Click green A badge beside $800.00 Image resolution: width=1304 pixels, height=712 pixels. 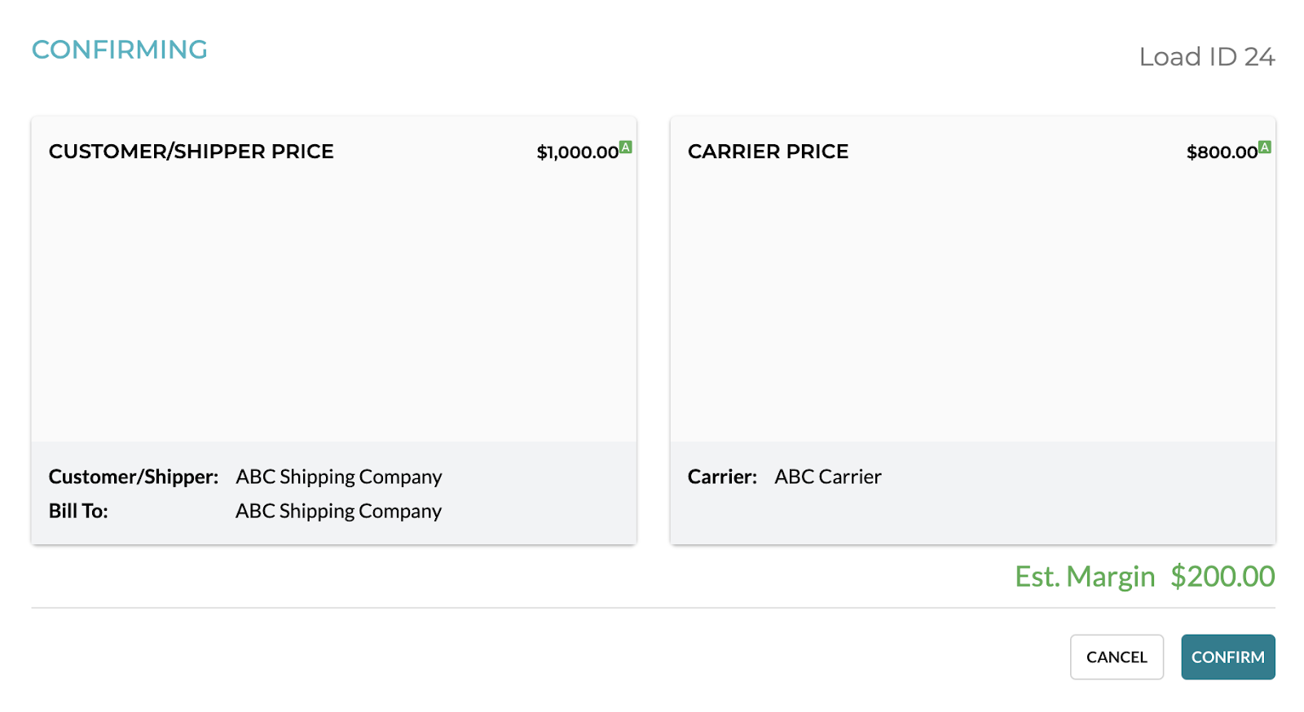(1265, 147)
